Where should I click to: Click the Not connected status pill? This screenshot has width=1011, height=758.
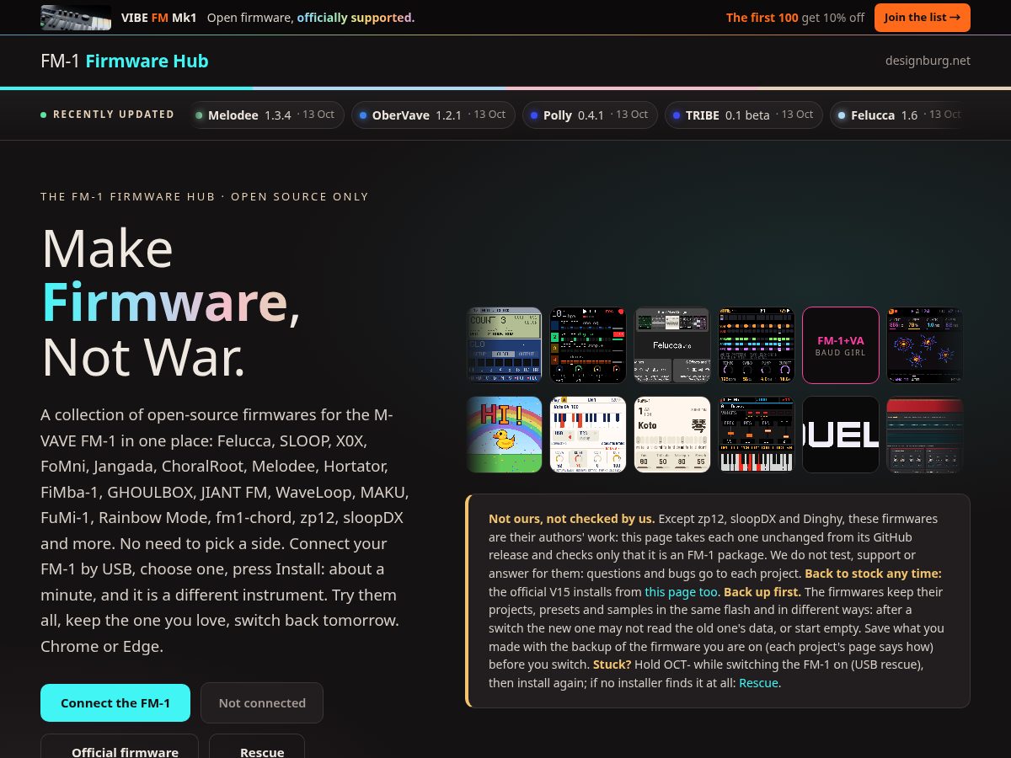[262, 703]
